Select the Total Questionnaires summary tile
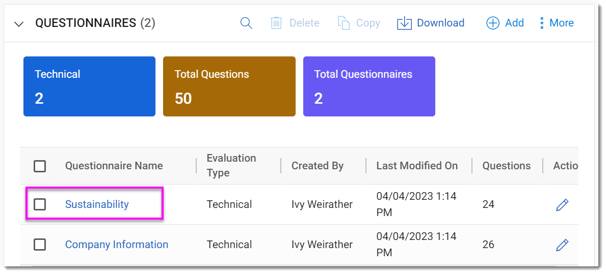 368,86
